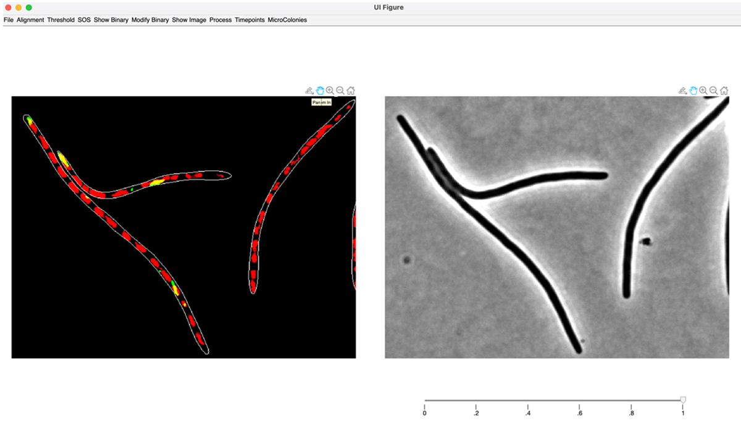Open the Threshold menu
The height and width of the screenshot is (426, 741).
coord(61,20)
